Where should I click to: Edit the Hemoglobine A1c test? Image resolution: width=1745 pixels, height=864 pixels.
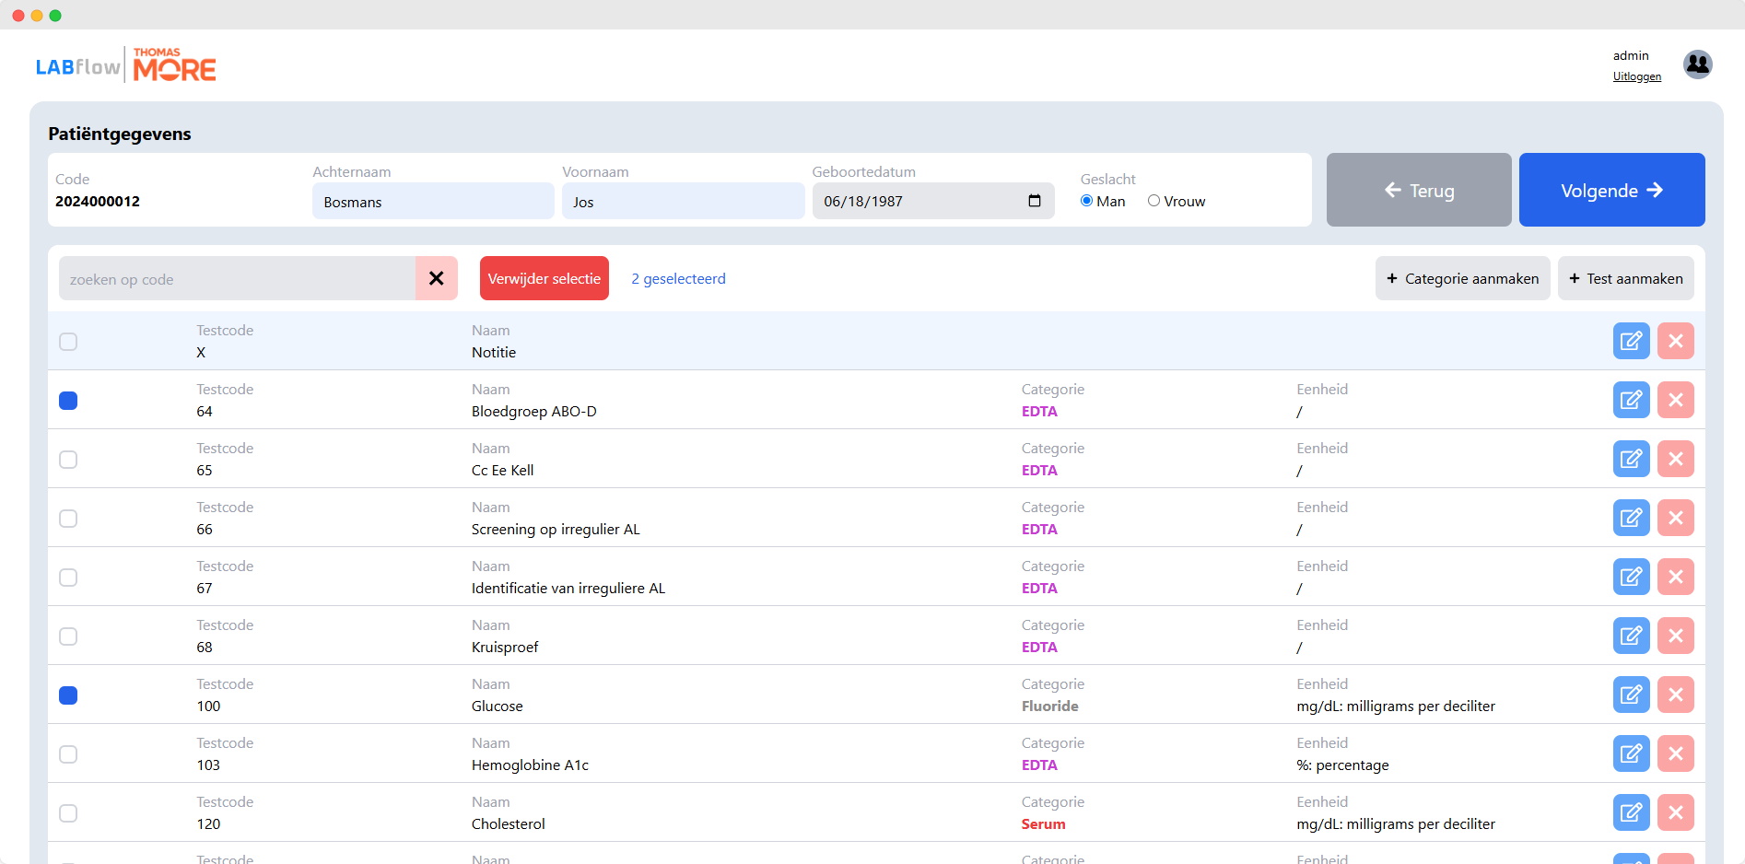click(x=1631, y=753)
